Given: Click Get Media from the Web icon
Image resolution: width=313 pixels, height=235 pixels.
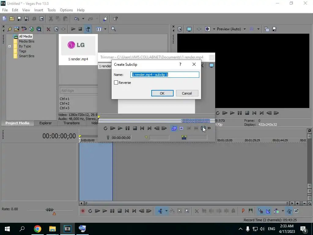Looking at the screenshot, I should pyautogui.click(x=39, y=29).
